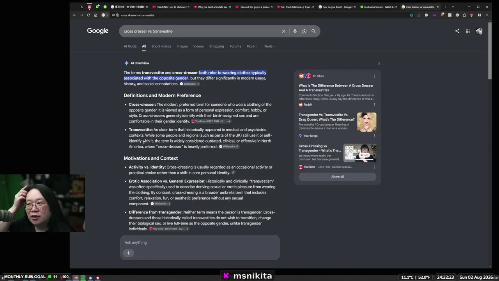Open options for the YourTango source
The image size is (499, 281).
374,136
